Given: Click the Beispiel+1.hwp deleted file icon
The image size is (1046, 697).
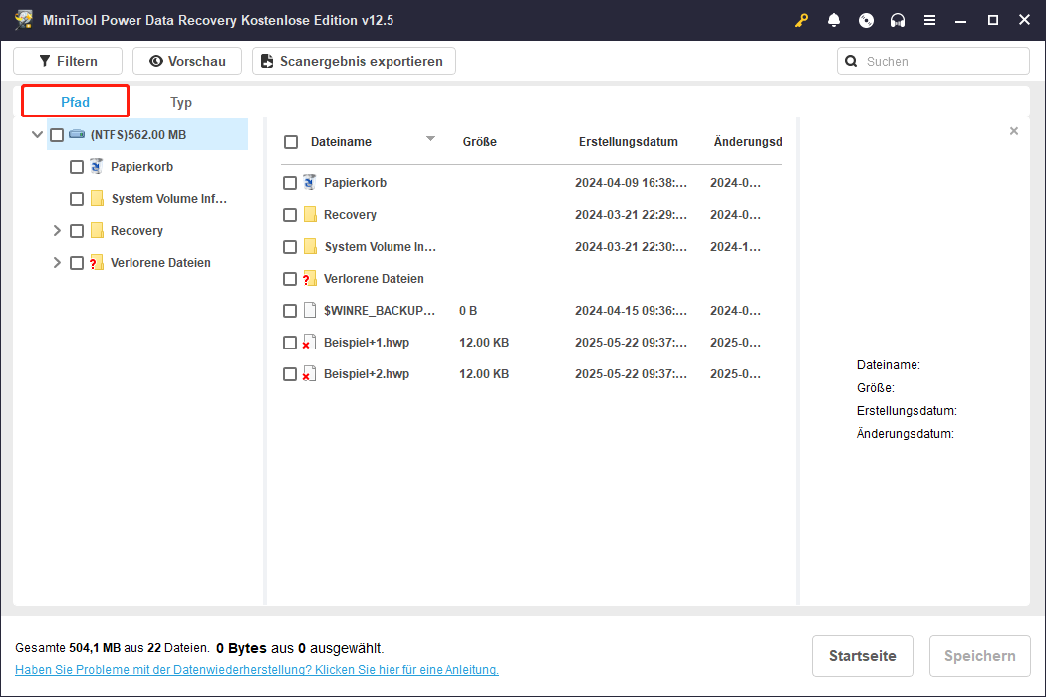Looking at the screenshot, I should 309,342.
